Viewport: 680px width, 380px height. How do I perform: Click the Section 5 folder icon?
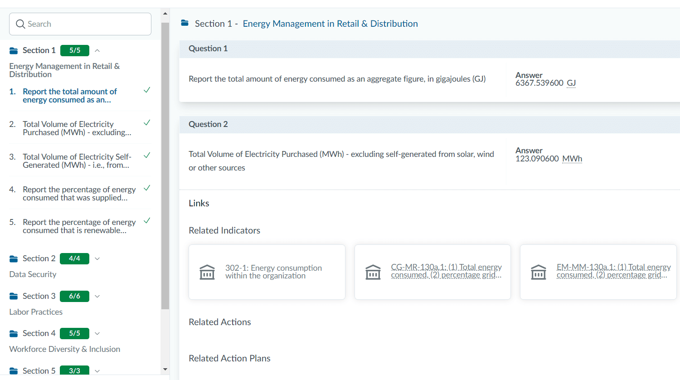click(x=14, y=371)
